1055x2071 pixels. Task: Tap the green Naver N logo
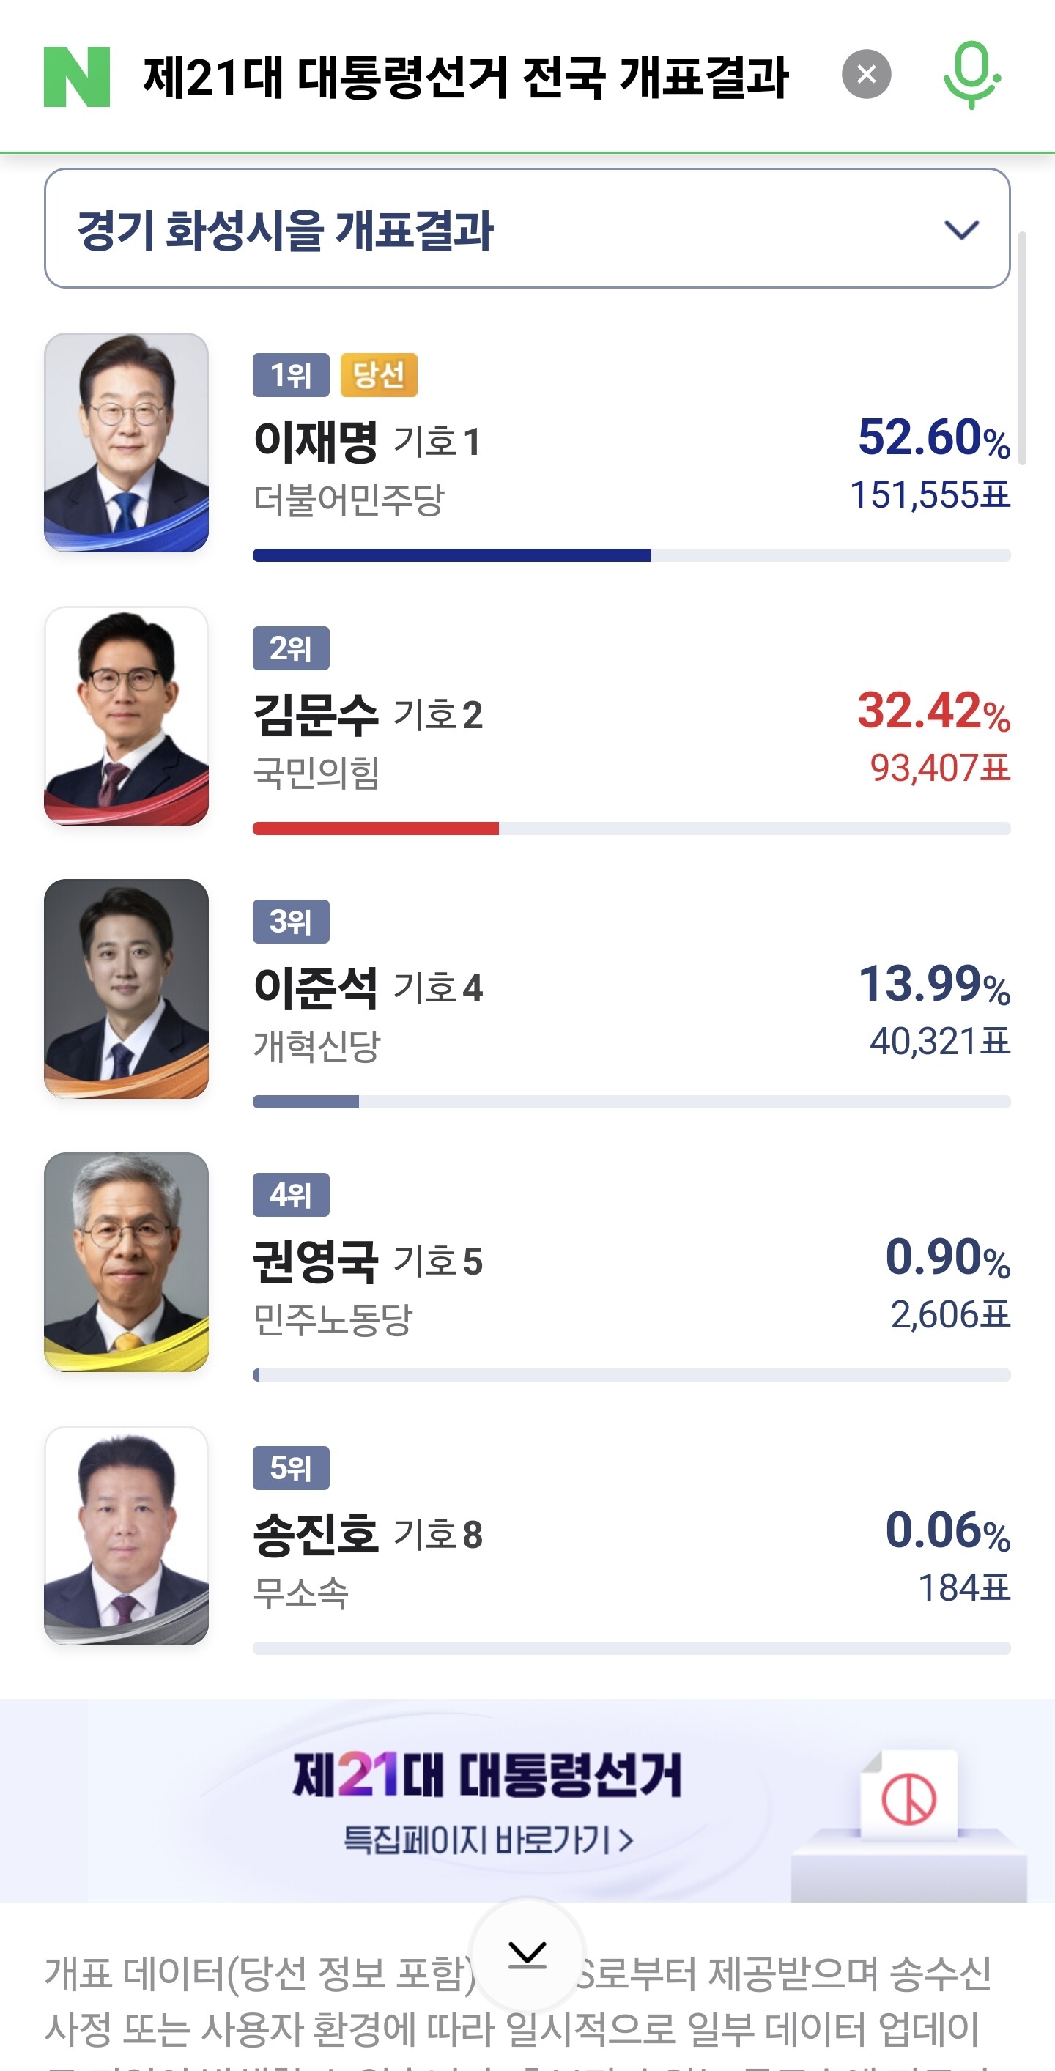pos(76,76)
